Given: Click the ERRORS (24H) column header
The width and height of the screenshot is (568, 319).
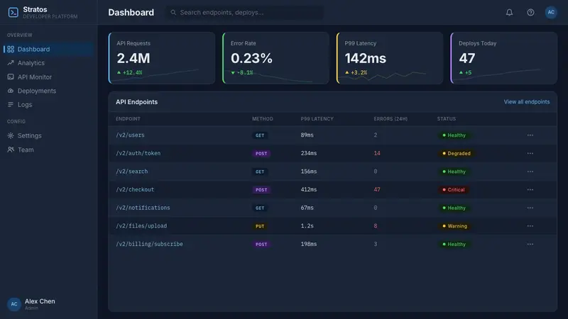Looking at the screenshot, I should [390, 119].
